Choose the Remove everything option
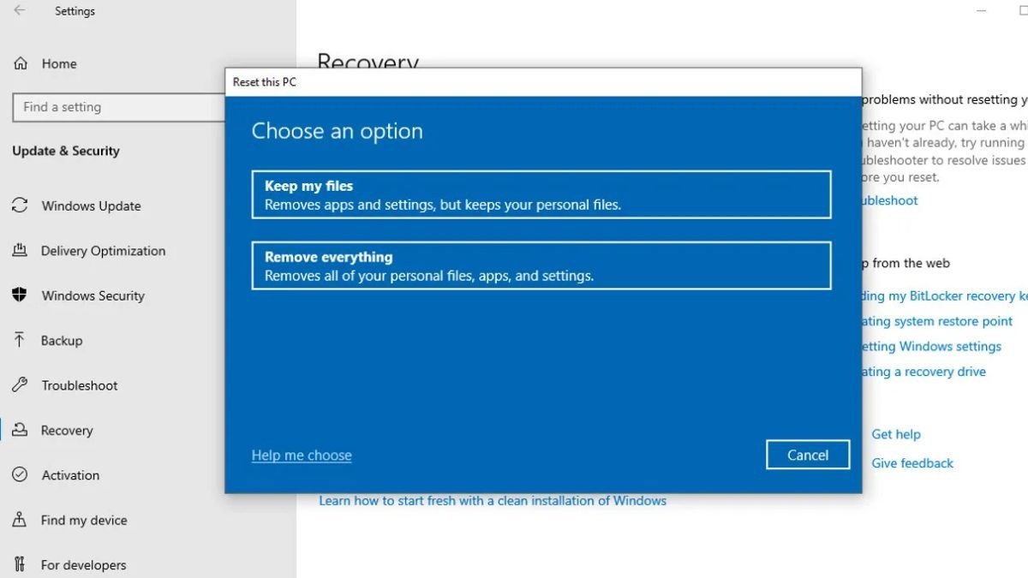This screenshot has width=1028, height=578. [541, 266]
